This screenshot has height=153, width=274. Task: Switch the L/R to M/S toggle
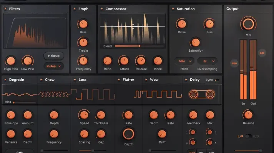coord(248,136)
